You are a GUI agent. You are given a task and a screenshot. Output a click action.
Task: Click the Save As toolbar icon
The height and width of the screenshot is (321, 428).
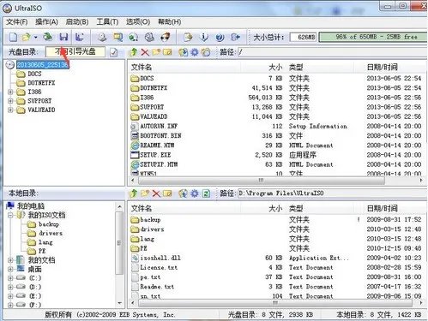[x=80, y=37]
